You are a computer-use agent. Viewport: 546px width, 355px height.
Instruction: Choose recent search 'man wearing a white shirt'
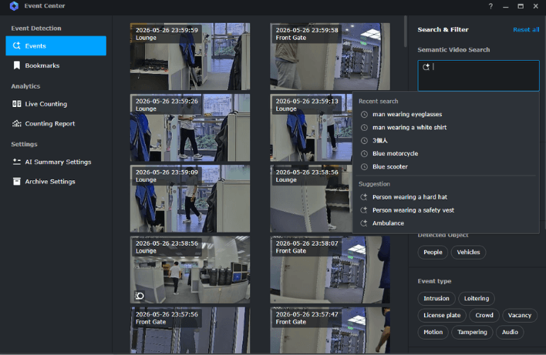point(446,128)
